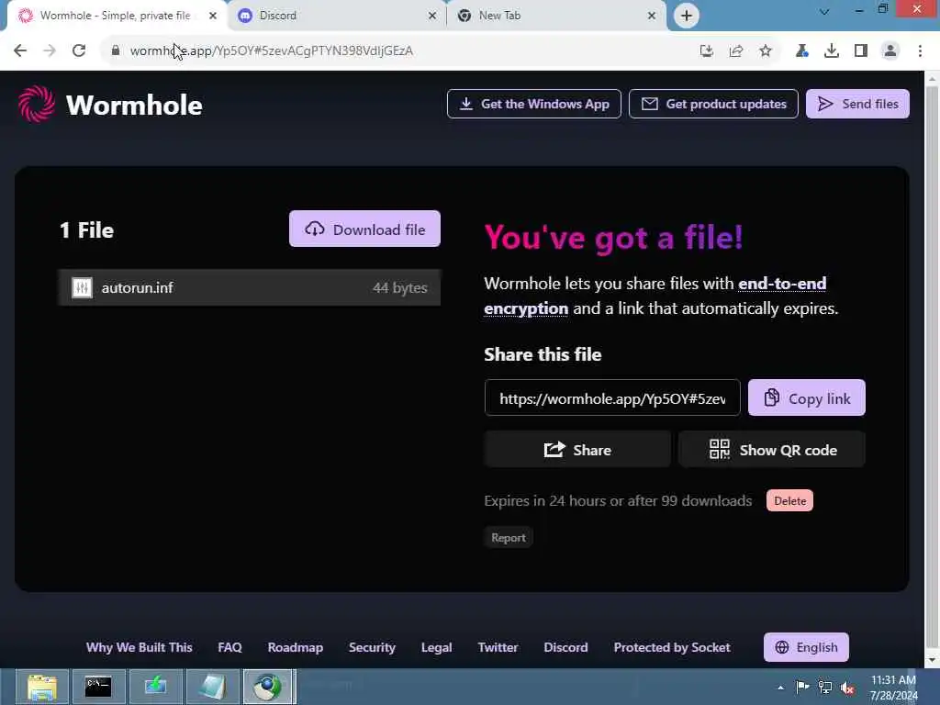Image resolution: width=940 pixels, height=705 pixels.
Task: Click the green arrow taskbar application icon
Action: coord(155,687)
